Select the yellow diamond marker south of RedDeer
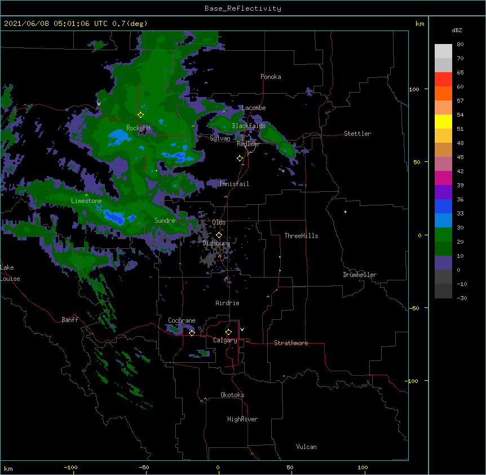 240,159
